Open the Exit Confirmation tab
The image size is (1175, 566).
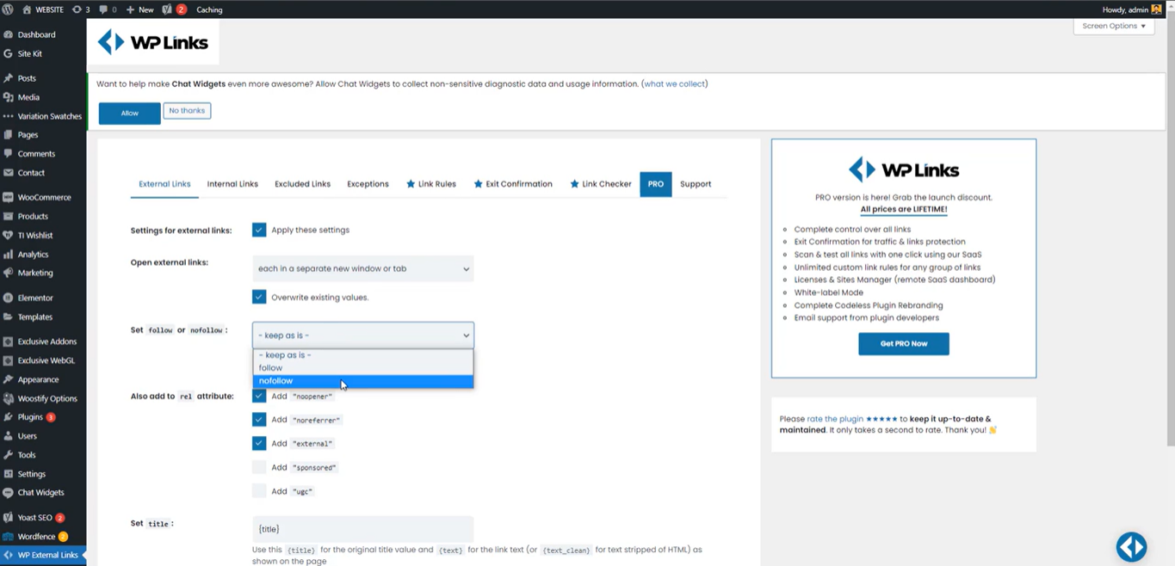[512, 184]
